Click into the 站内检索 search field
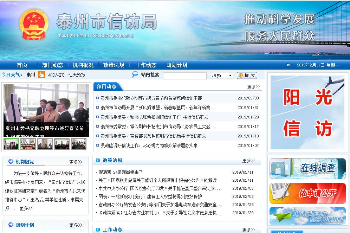Screen dimensions: 350x233 point(184,76)
